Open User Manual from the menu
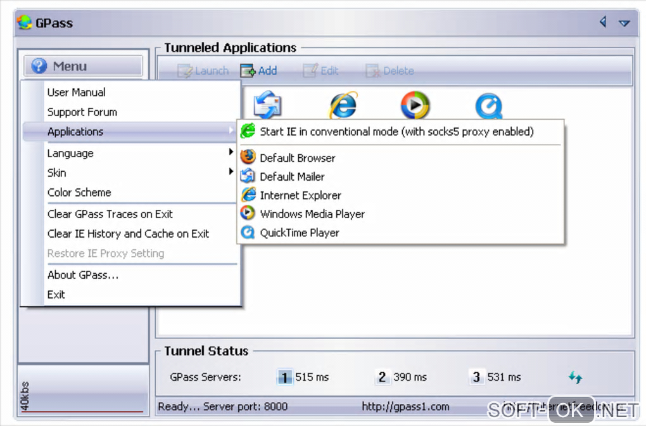The image size is (646, 426). coord(76,93)
